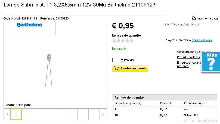Click the bottom d'envoi footnote link

tap(212, 121)
